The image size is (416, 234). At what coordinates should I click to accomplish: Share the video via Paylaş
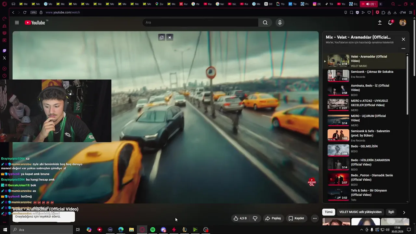pos(273,218)
